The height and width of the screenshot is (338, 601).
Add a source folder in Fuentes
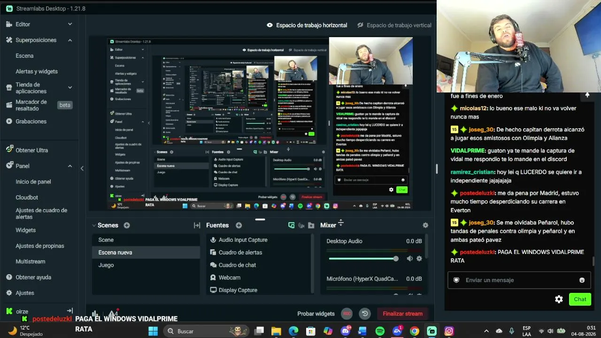[311, 225]
